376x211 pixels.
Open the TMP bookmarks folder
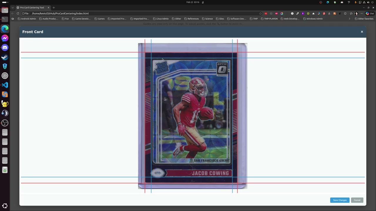tap(254, 19)
